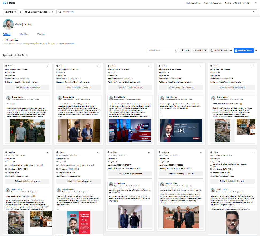Click the info icon beside the Odoberať button
260x236 pixels.
(x=256, y=50)
